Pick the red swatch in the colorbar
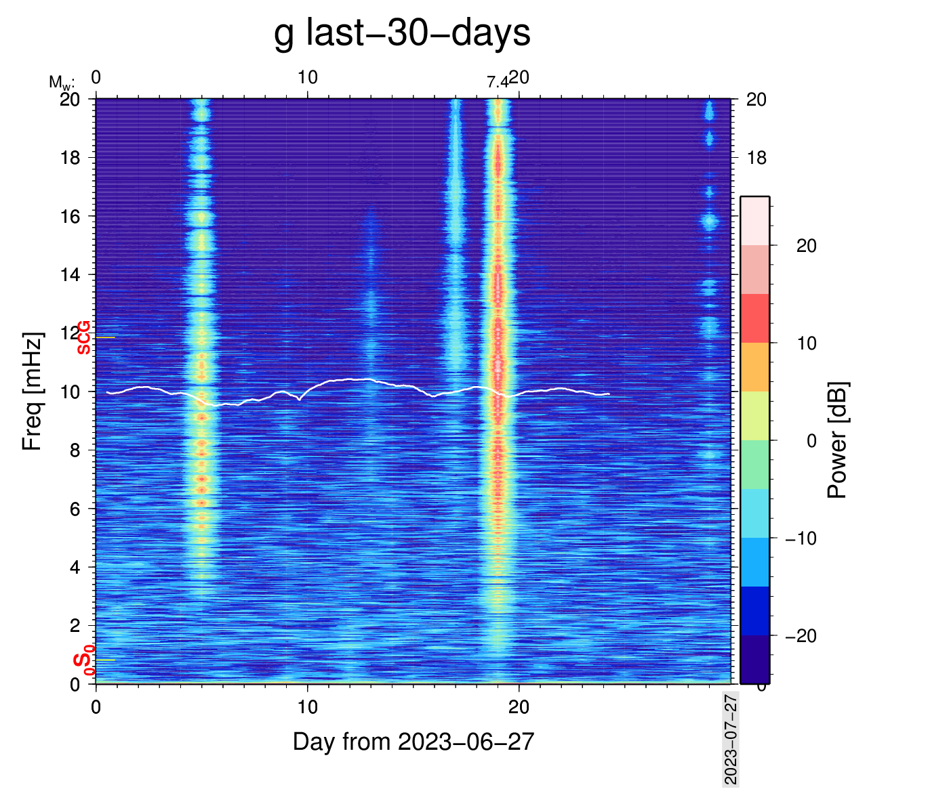This screenshot has width=949, height=806. coord(754,318)
